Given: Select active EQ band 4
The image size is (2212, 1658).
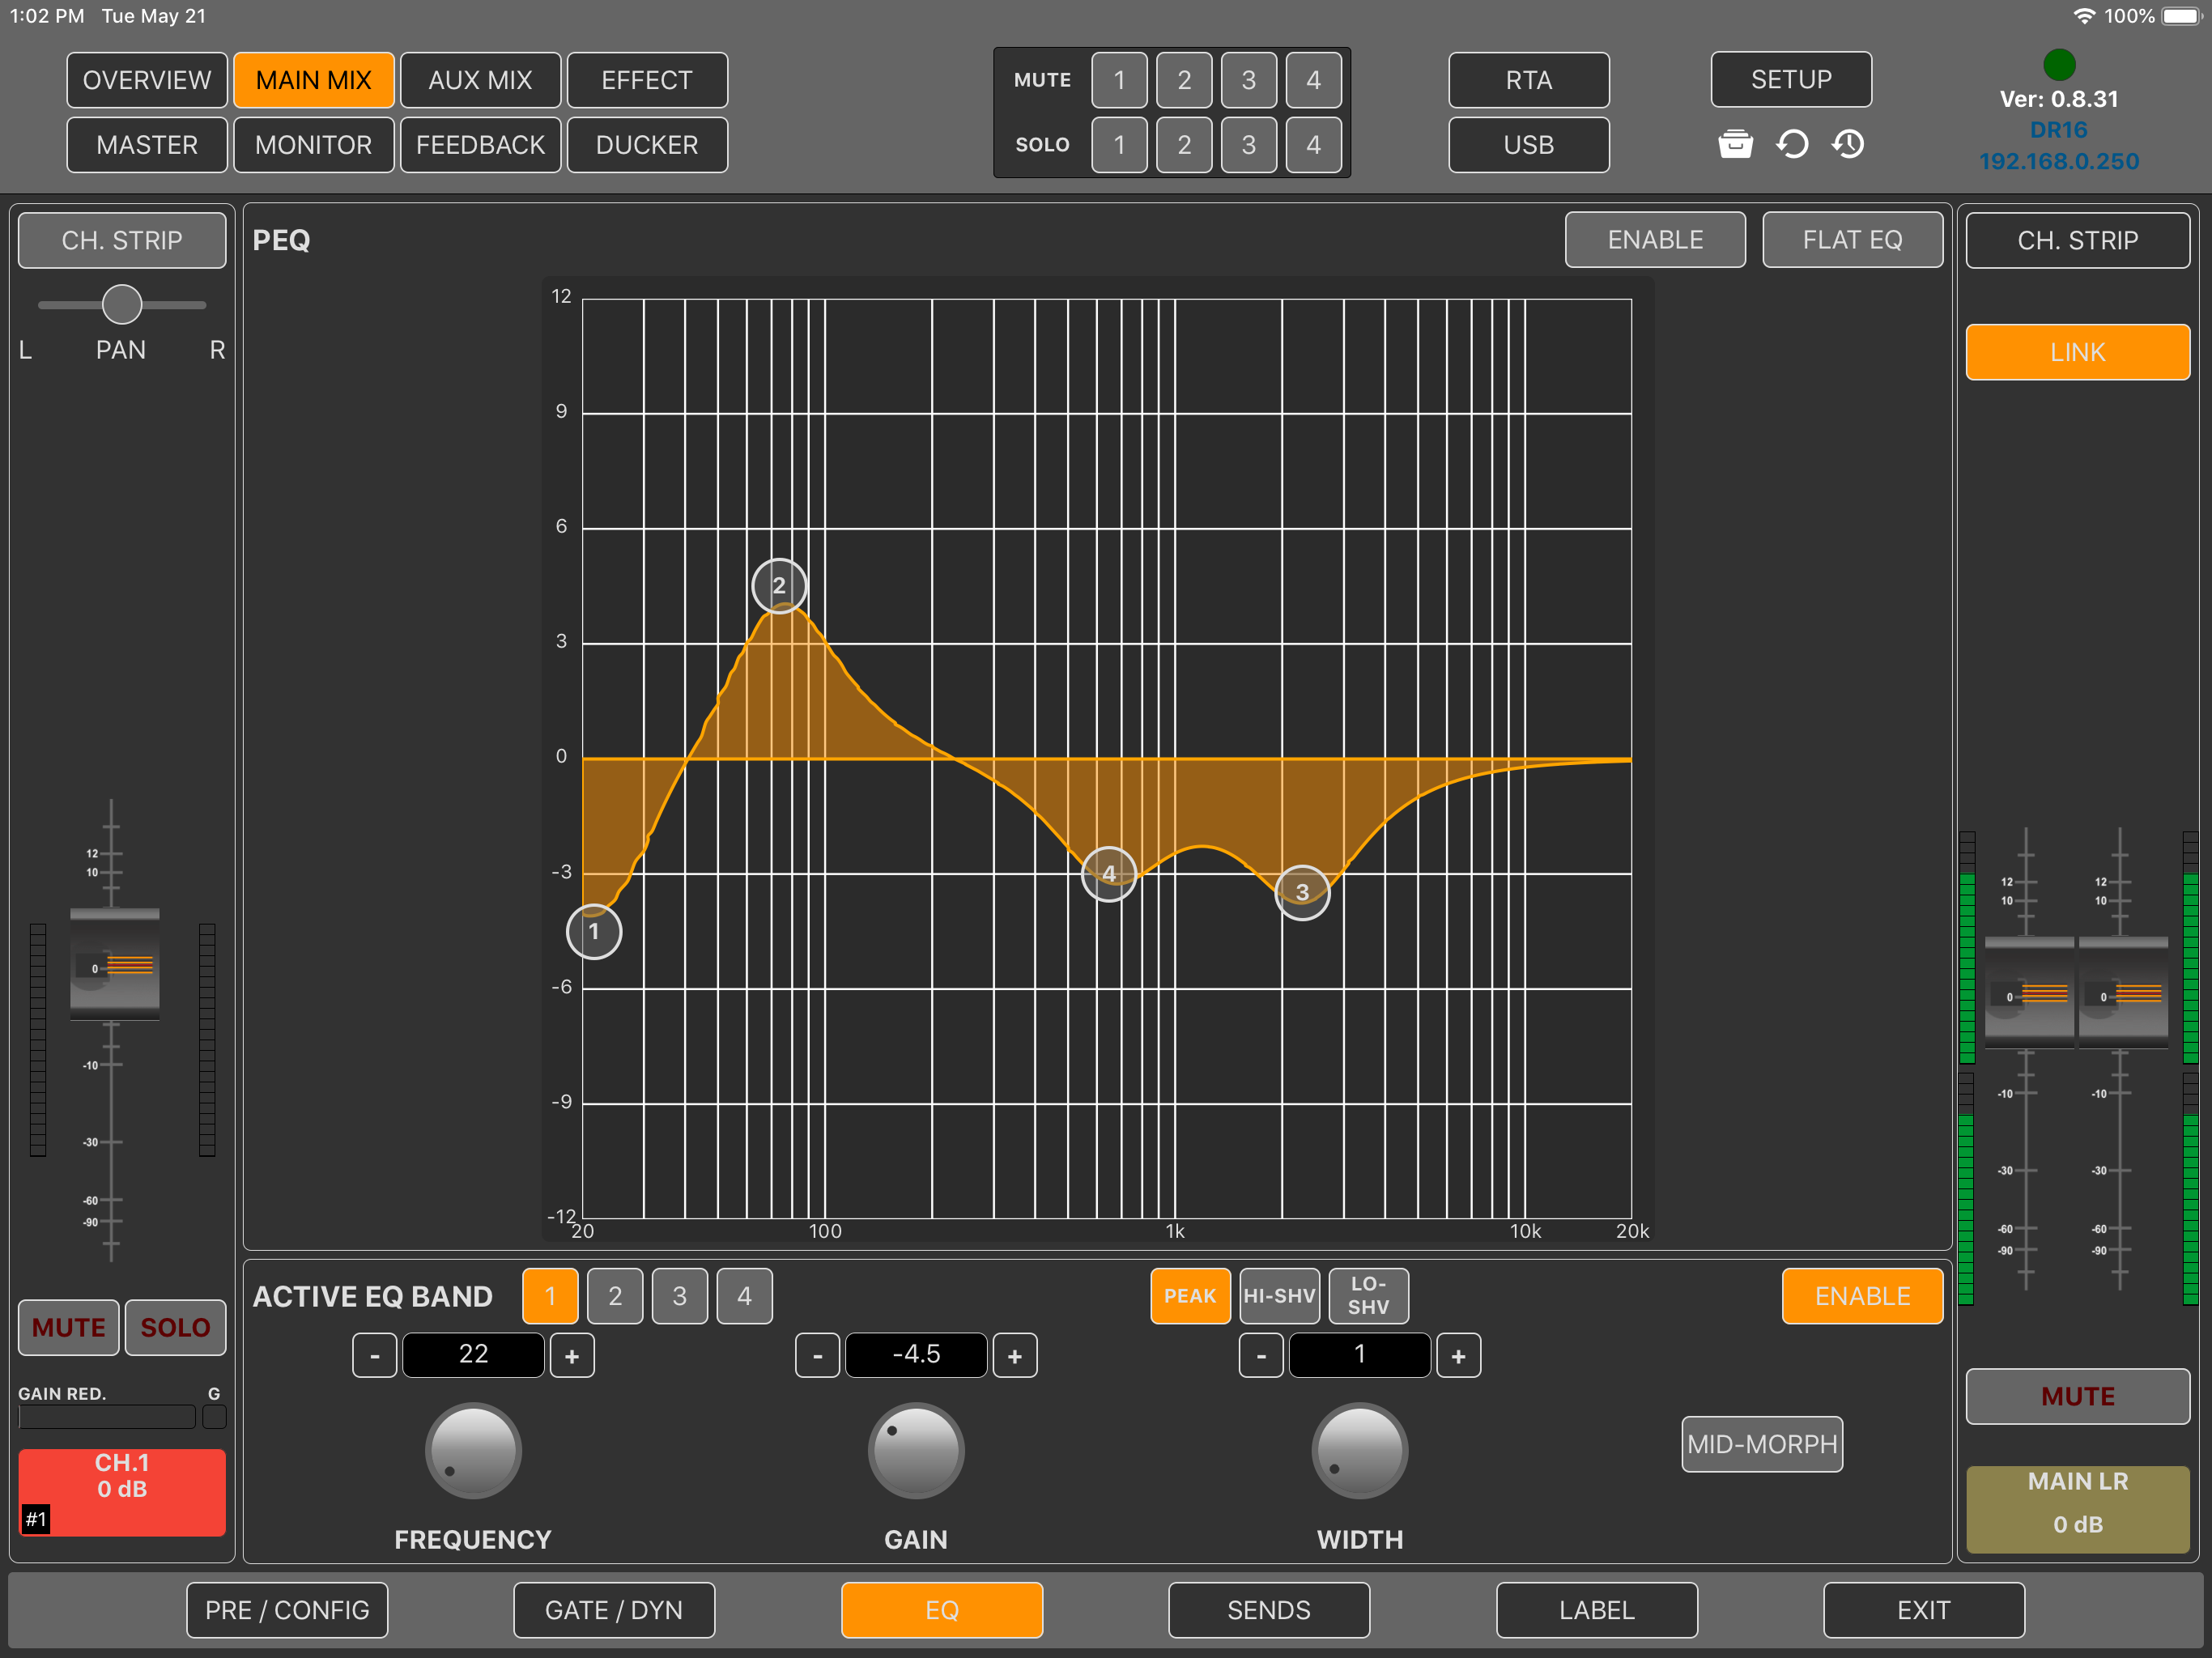Looking at the screenshot, I should [744, 1296].
